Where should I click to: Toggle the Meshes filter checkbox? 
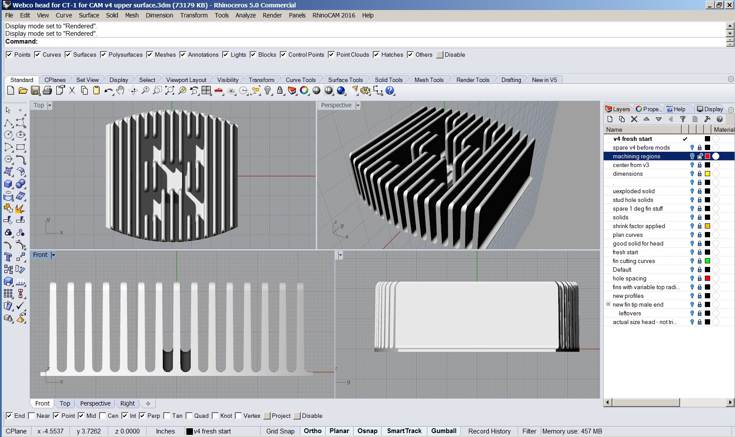click(149, 55)
